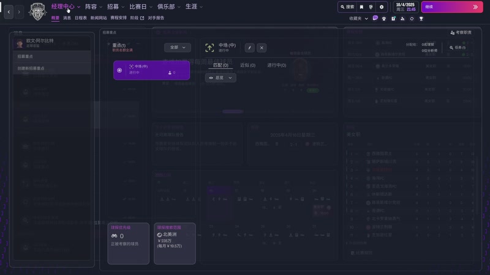Open the 任务(1) search button
490x275 pixels.
[458, 48]
